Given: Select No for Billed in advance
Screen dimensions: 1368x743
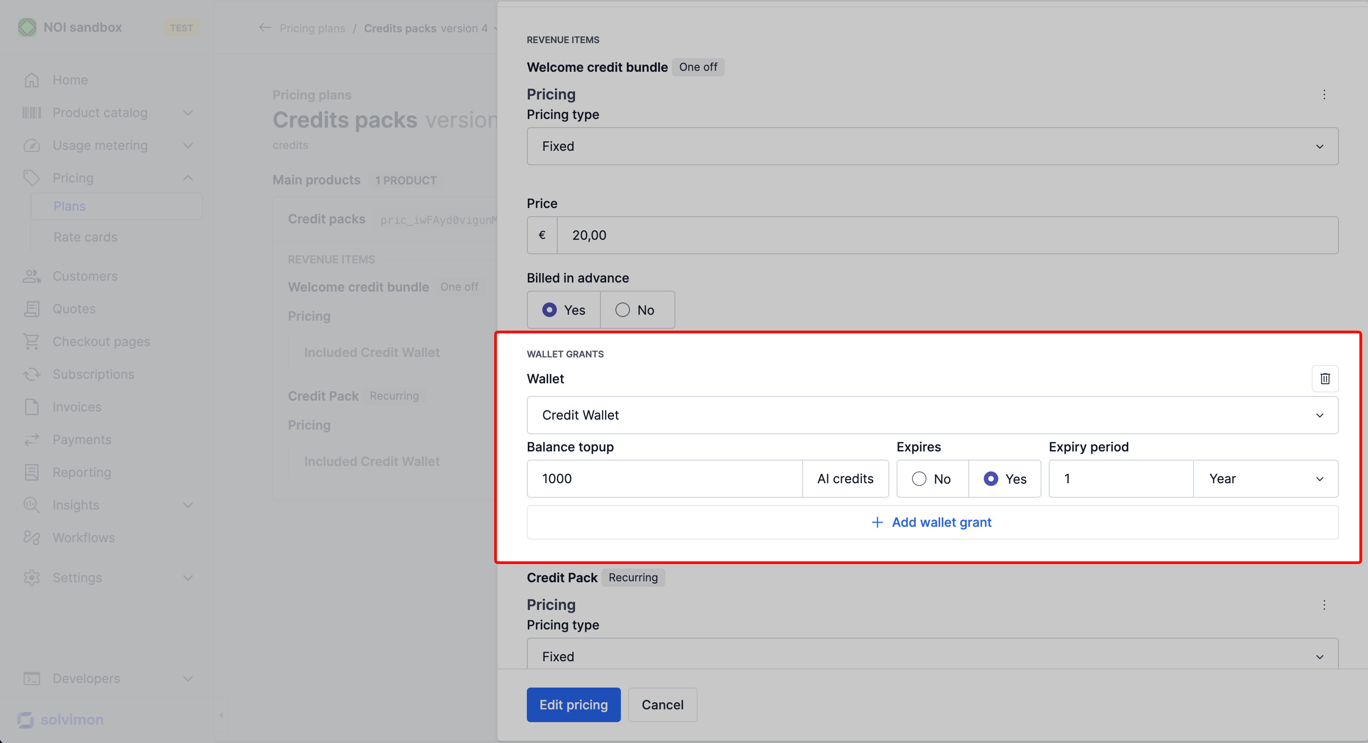Looking at the screenshot, I should coord(637,310).
